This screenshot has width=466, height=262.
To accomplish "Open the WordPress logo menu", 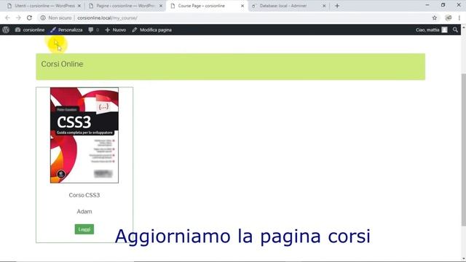I will point(6,30).
